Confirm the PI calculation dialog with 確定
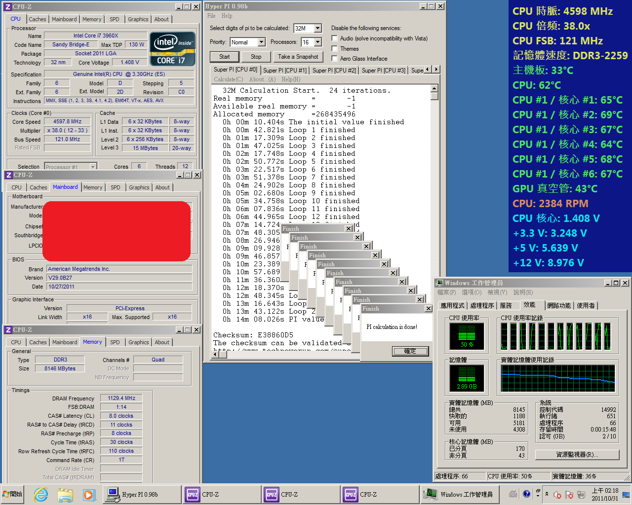 click(x=410, y=351)
